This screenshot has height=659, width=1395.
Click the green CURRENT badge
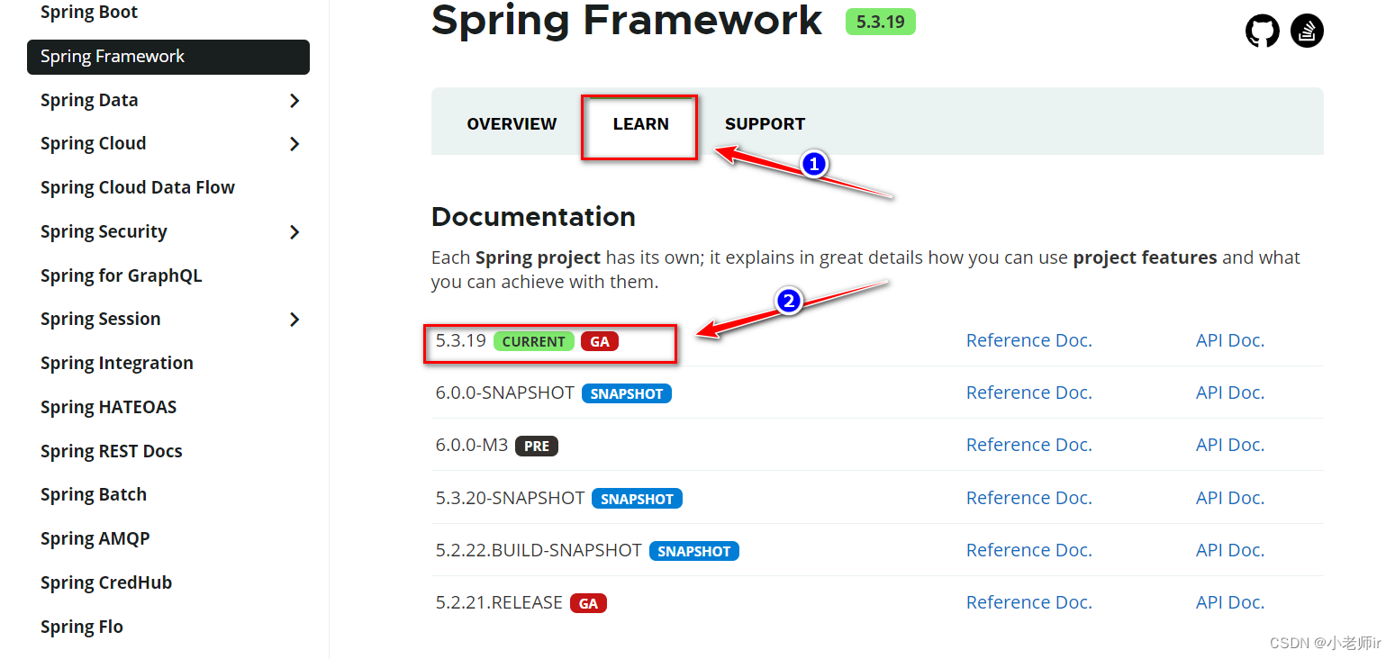[x=533, y=342]
